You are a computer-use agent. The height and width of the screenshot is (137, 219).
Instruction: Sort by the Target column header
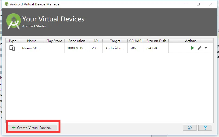(115, 41)
